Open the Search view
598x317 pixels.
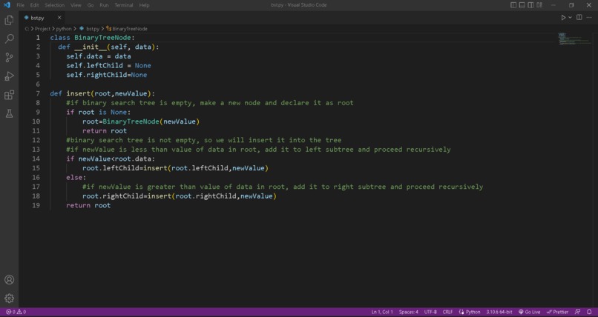click(9, 39)
